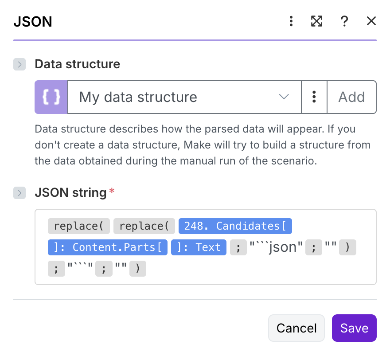Click Add to create a data structure
This screenshot has width=390, height=352.
[351, 97]
